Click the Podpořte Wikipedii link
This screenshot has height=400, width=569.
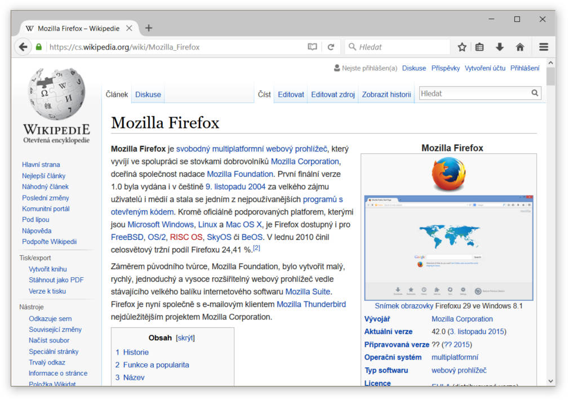[x=50, y=242]
